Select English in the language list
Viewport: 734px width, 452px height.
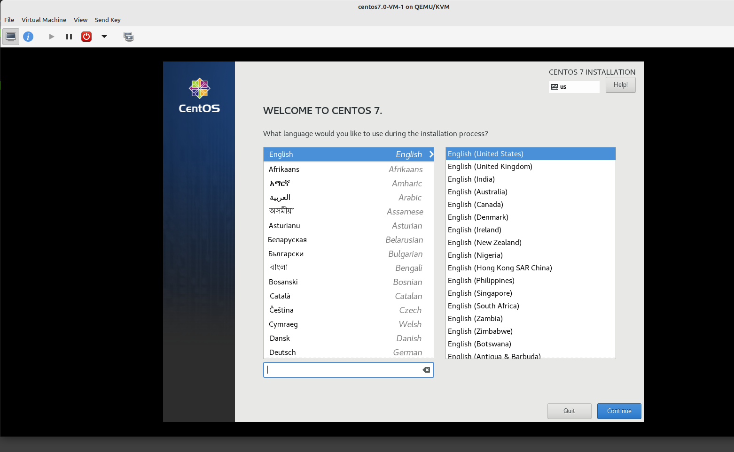pos(349,154)
